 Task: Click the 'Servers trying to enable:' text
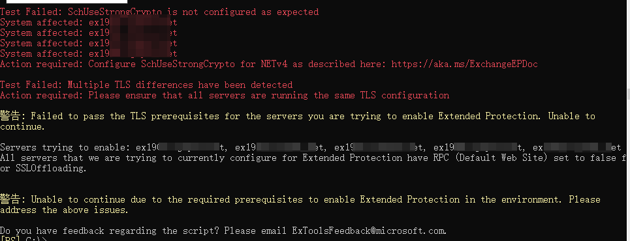point(65,148)
